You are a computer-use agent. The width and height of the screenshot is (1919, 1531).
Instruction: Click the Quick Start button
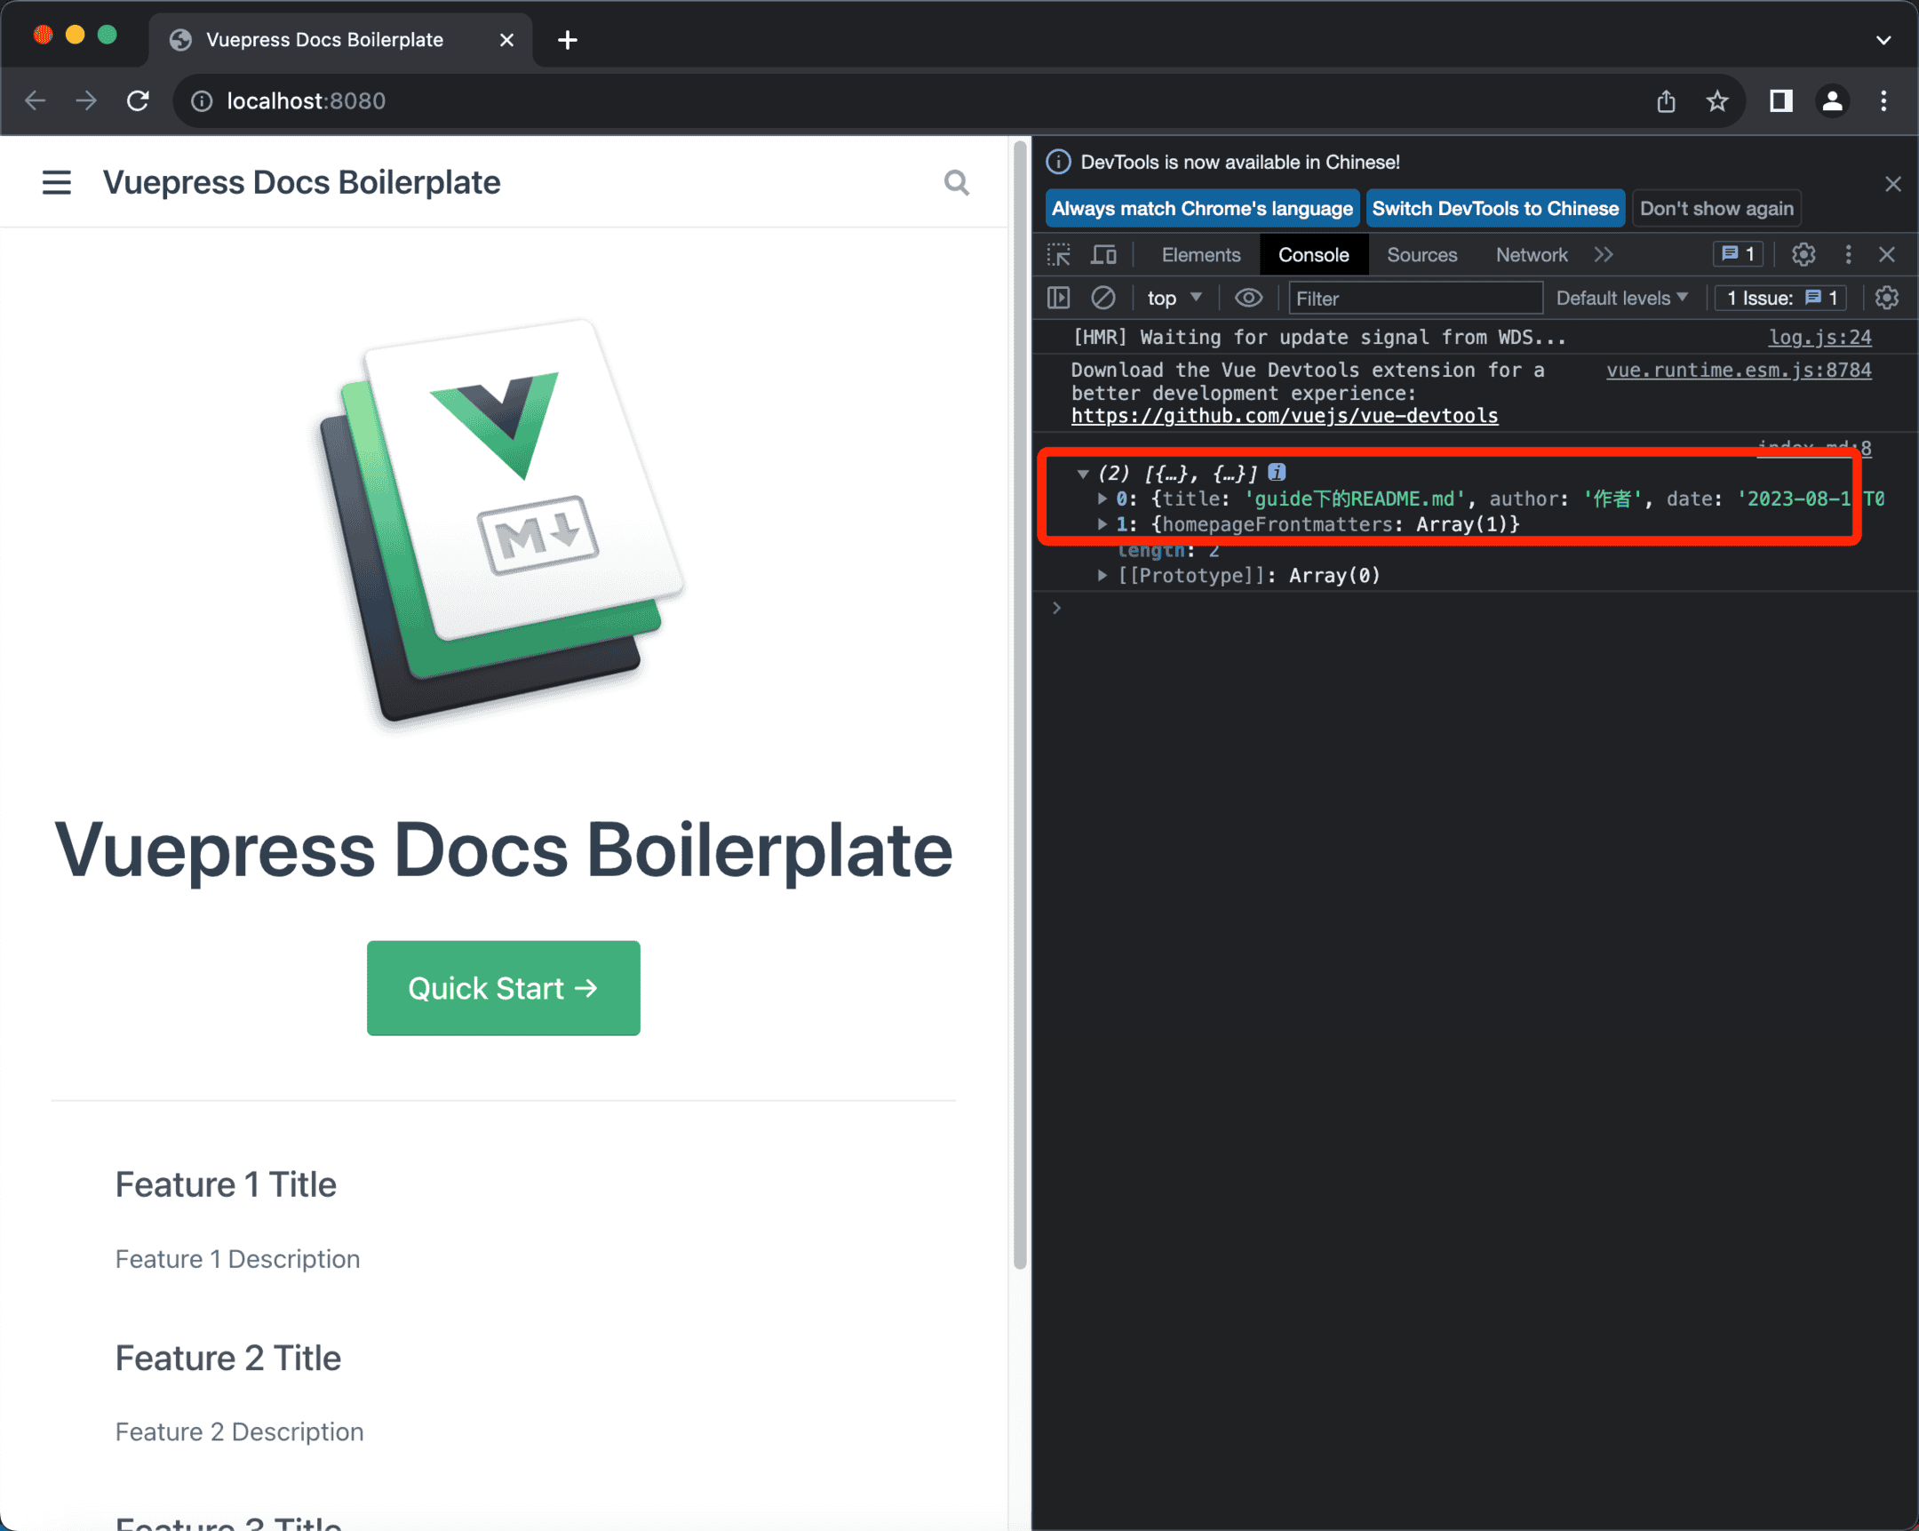[x=503, y=988]
